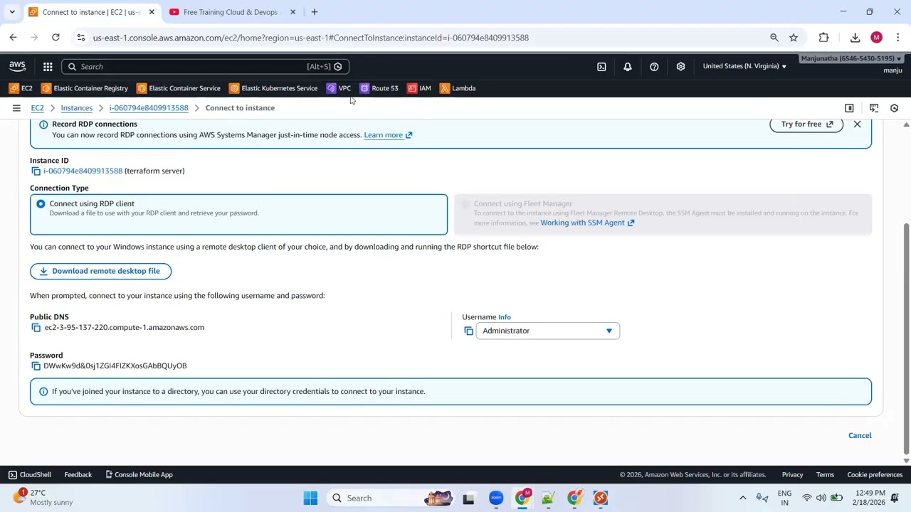The width and height of the screenshot is (911, 512).
Task: Open Working with SSM Agent link
Action: coord(587,223)
